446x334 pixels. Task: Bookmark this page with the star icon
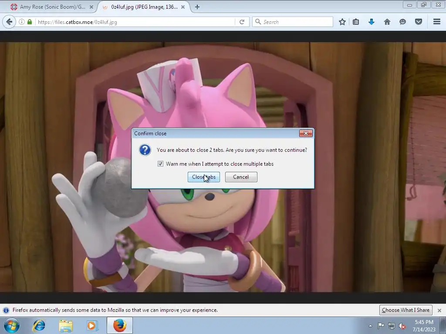tap(342, 22)
